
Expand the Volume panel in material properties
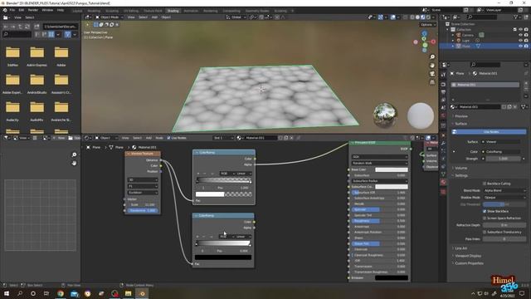pyautogui.click(x=461, y=168)
